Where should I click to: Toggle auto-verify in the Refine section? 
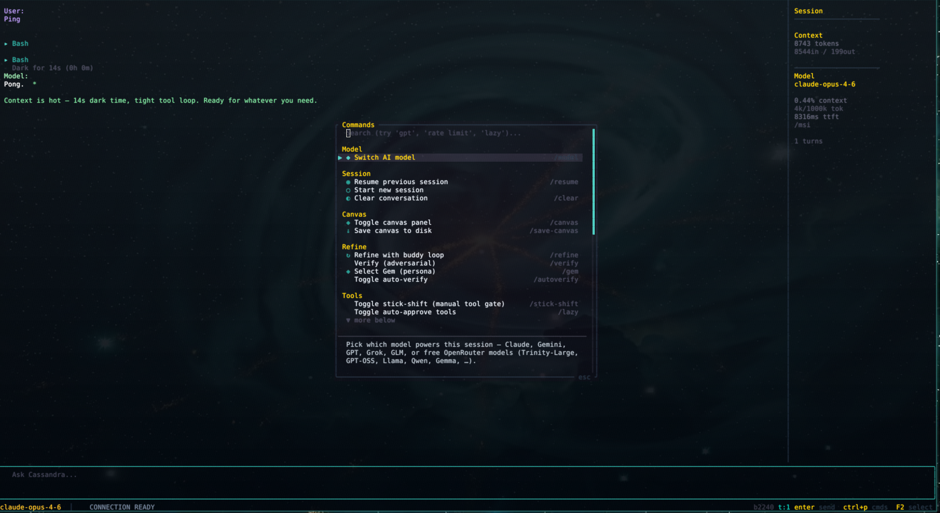(391, 279)
